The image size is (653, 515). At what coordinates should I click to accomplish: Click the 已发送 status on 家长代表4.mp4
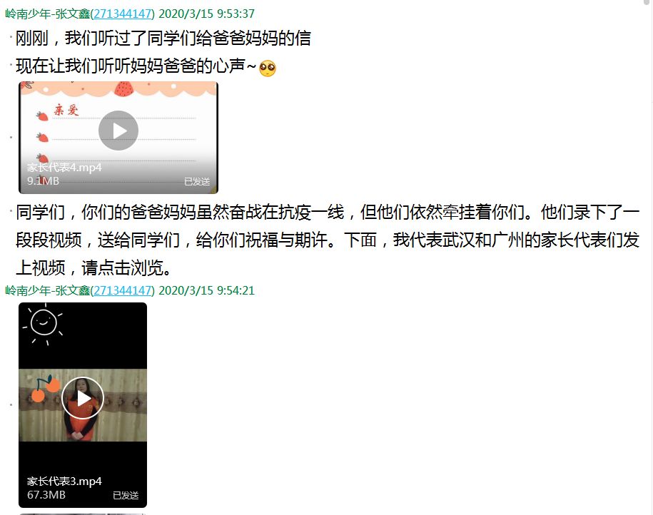(197, 181)
